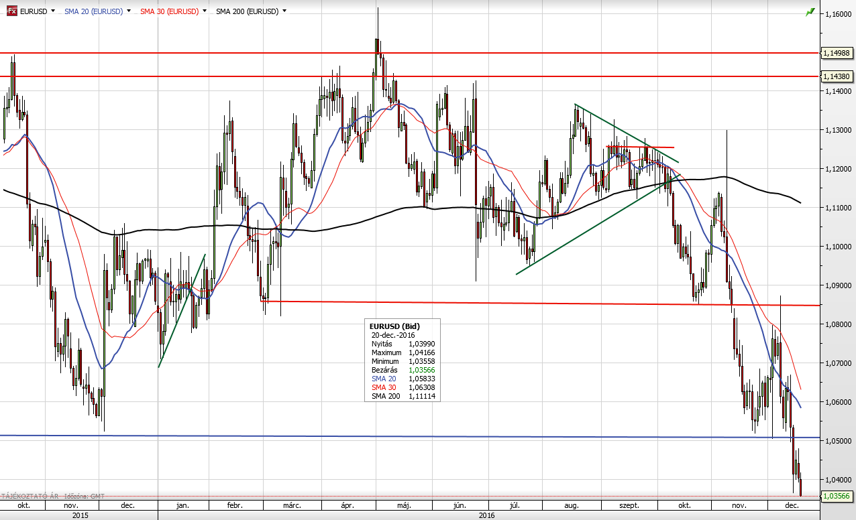This screenshot has width=856, height=520.
Task: Click the 2015 year label on the time axis
Action: coord(79,515)
